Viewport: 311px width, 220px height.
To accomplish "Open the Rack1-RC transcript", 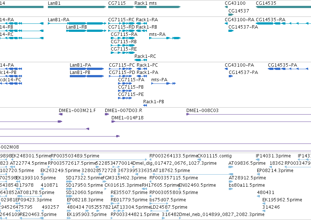I will 141,60.
